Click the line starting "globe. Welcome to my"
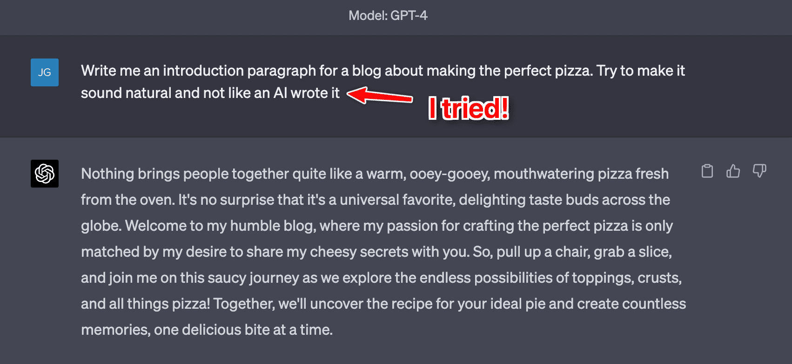Screen dimensions: 792x364 pyautogui.click(x=376, y=226)
